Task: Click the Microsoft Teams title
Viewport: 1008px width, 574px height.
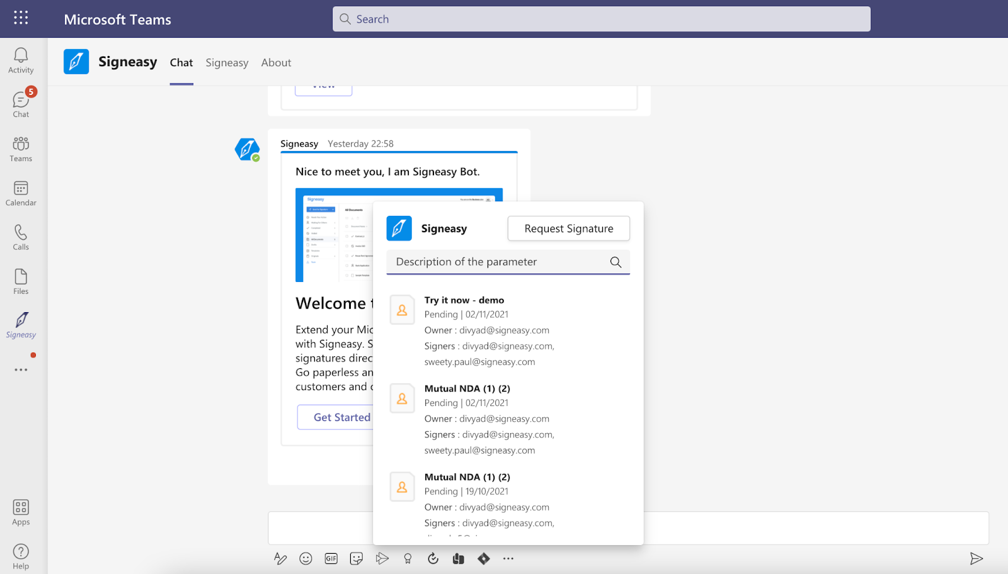Action: point(117,20)
